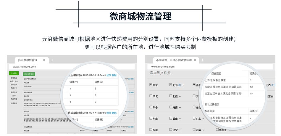The height and width of the screenshot is (136, 281).
Task: Click the 添加到文件夹 heading
Action: pos(160,73)
